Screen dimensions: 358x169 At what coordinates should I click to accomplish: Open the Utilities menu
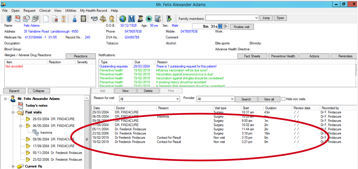click(71, 10)
